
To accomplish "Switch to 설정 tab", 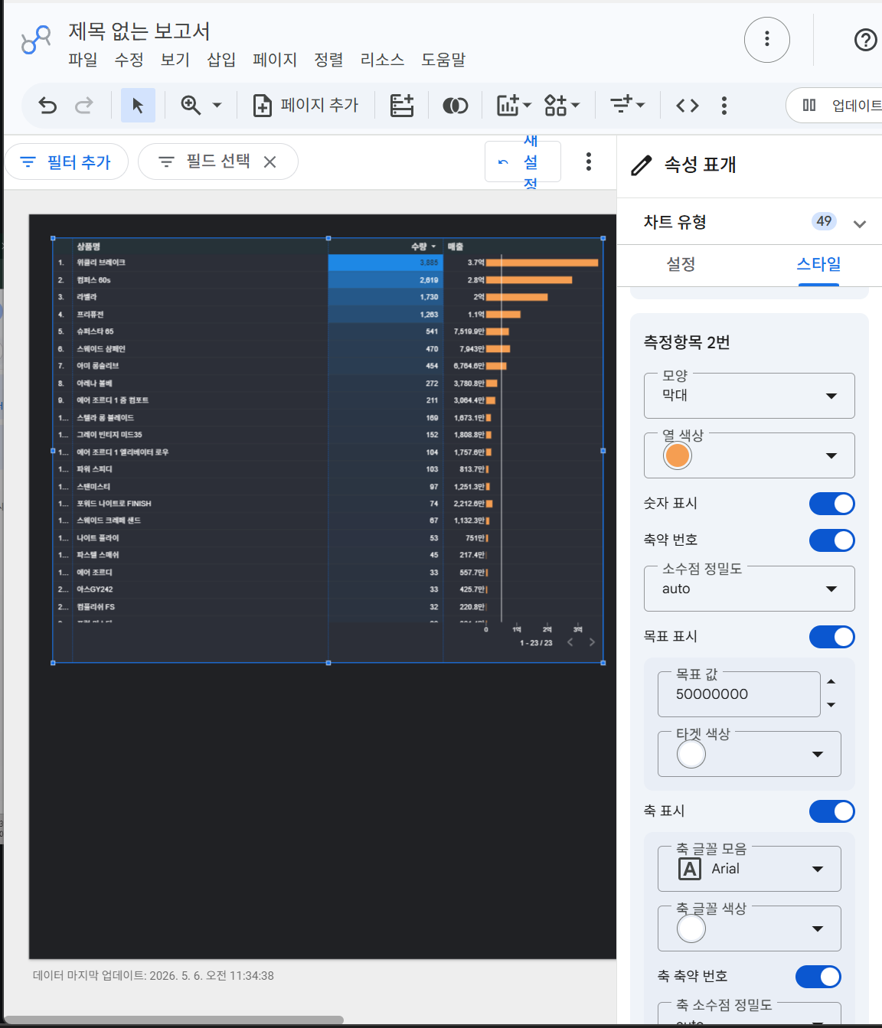I will click(x=681, y=264).
